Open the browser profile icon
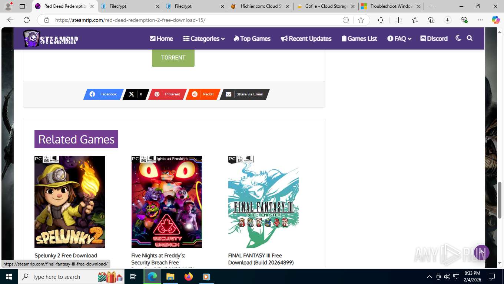The image size is (504, 284). click(x=8, y=6)
